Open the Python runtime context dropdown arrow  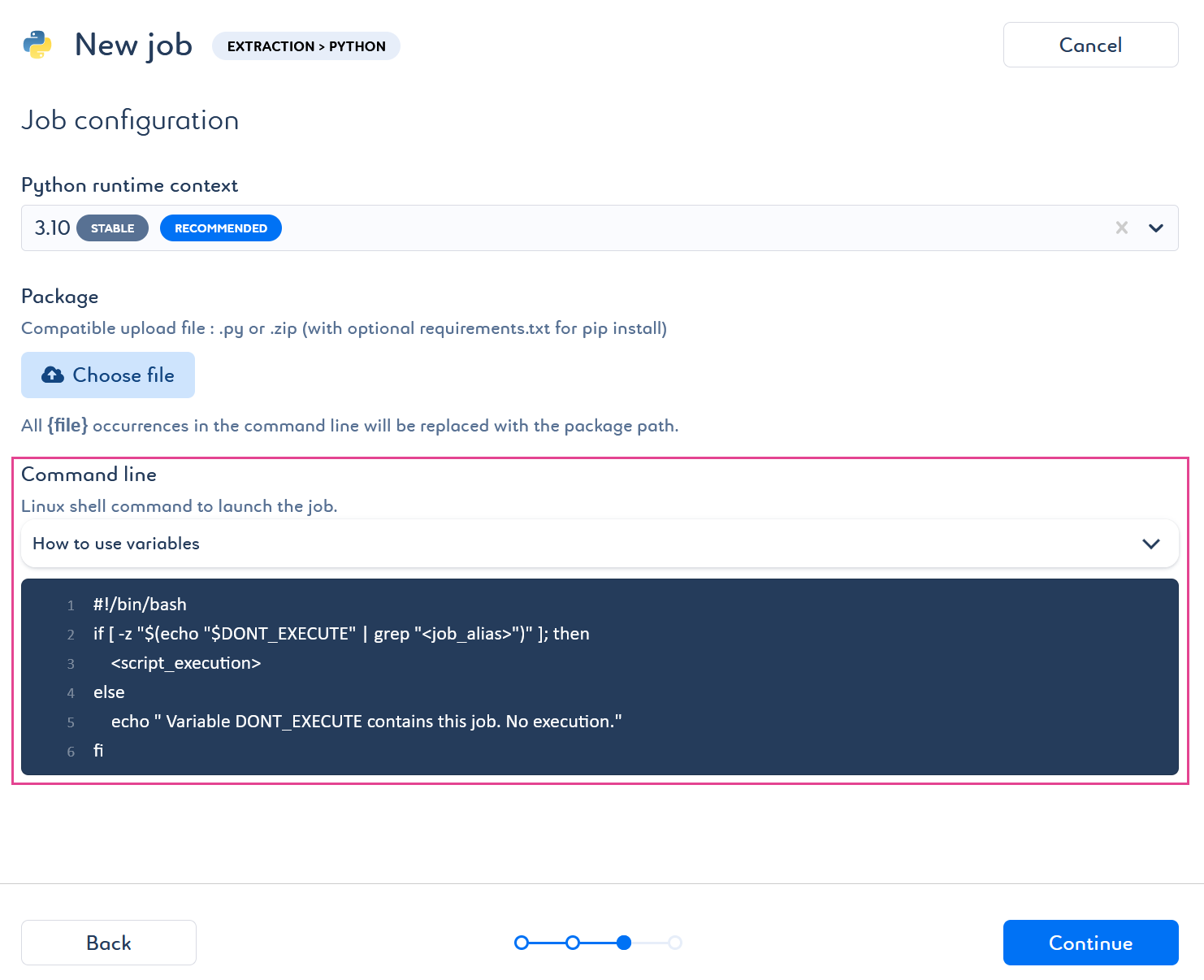click(1155, 228)
